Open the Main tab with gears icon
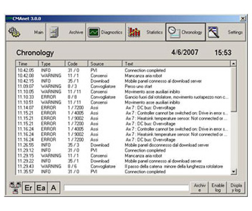The width and height of the screenshot is (252, 211). pyautogui.click(x=26, y=32)
